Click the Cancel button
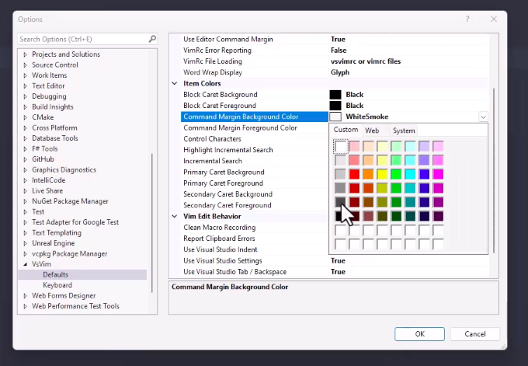Viewport: 528px width, 366px height. tap(474, 333)
